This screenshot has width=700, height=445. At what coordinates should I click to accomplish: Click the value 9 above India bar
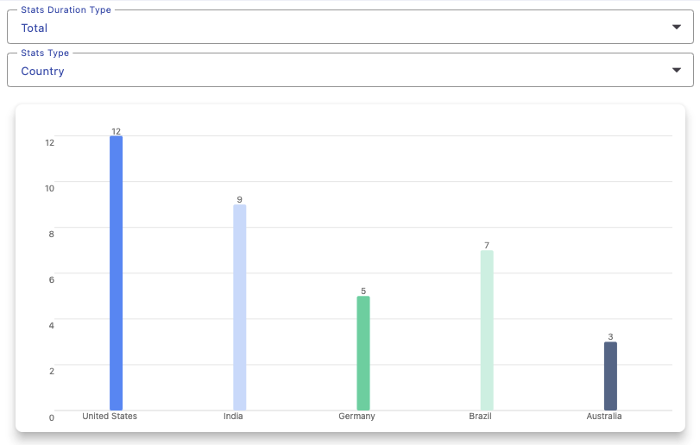click(x=240, y=200)
